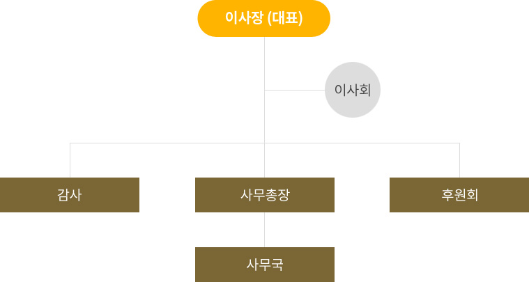Viewport: 529px width, 282px height.
Task: Select the 후원회 box
Action: (x=459, y=195)
